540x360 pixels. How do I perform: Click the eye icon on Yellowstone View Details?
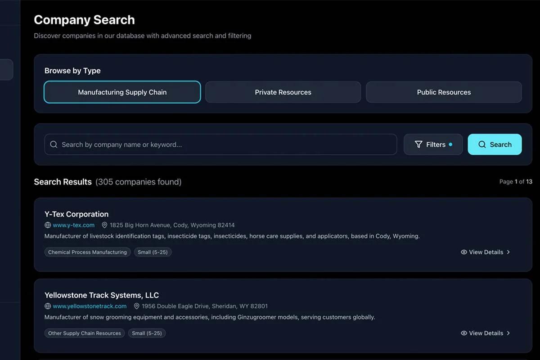(x=464, y=333)
